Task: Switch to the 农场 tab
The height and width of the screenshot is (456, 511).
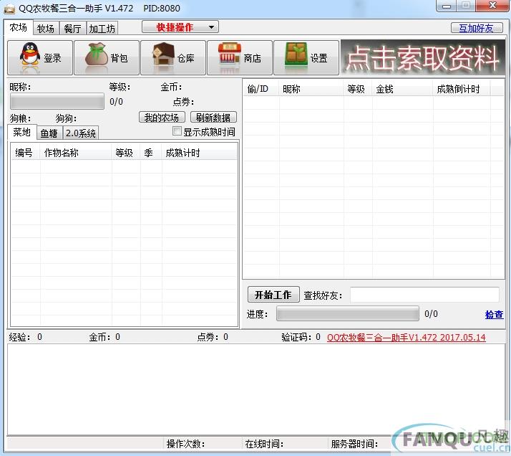Action: (19, 27)
